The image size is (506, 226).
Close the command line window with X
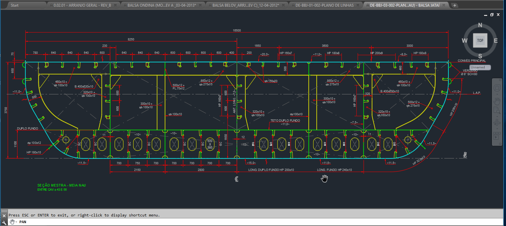coord(4,215)
